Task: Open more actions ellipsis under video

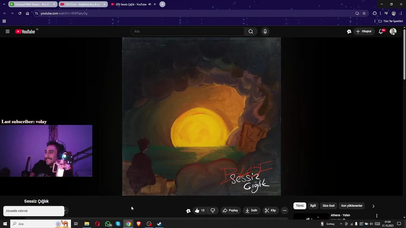Action: pyautogui.click(x=285, y=211)
